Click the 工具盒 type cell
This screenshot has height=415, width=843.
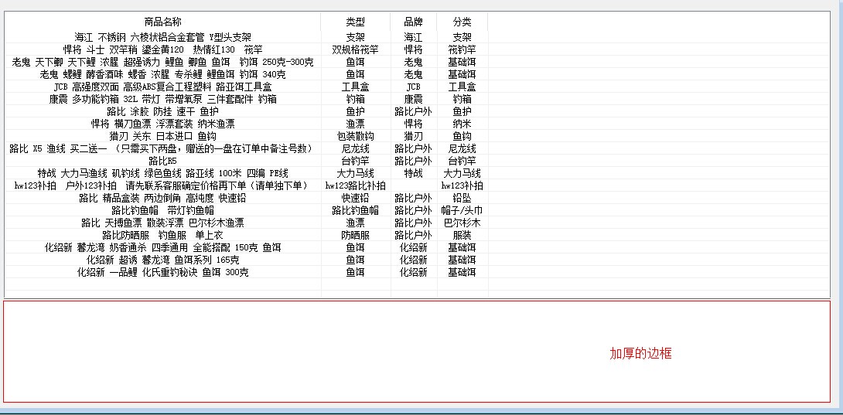tap(355, 87)
